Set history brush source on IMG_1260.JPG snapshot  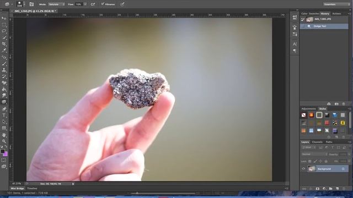(x=303, y=20)
